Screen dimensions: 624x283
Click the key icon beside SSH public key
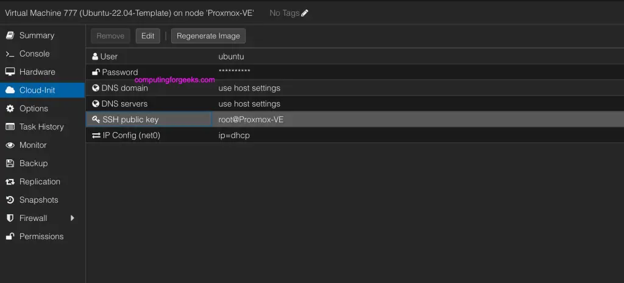click(x=96, y=119)
